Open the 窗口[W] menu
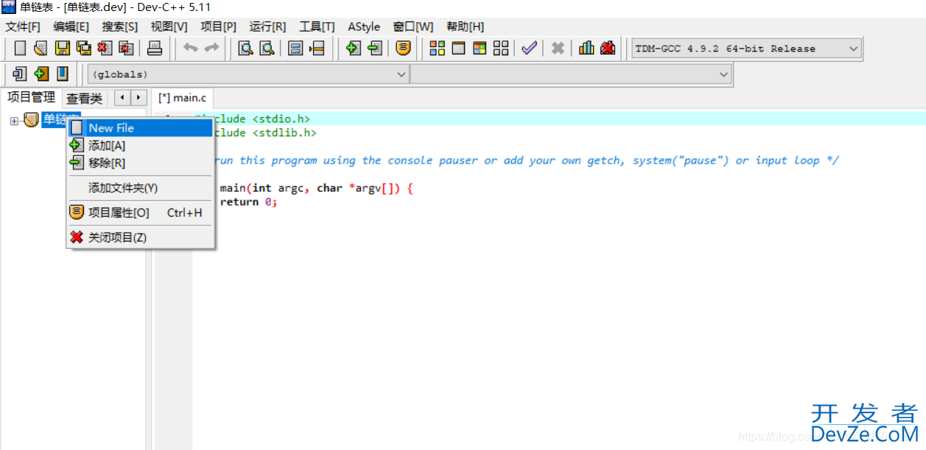Screen dimensions: 926x450 pyautogui.click(x=413, y=27)
